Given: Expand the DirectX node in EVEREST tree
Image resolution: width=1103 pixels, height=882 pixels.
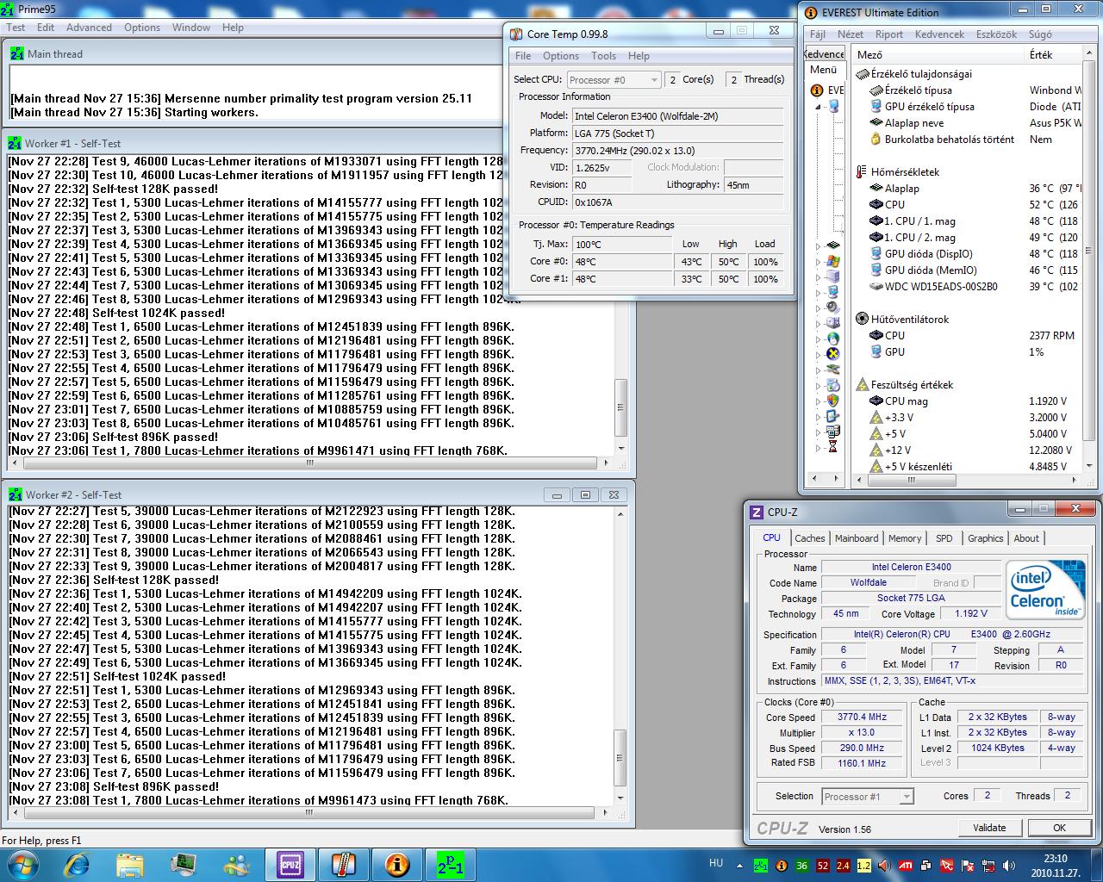Looking at the screenshot, I should point(818,354).
